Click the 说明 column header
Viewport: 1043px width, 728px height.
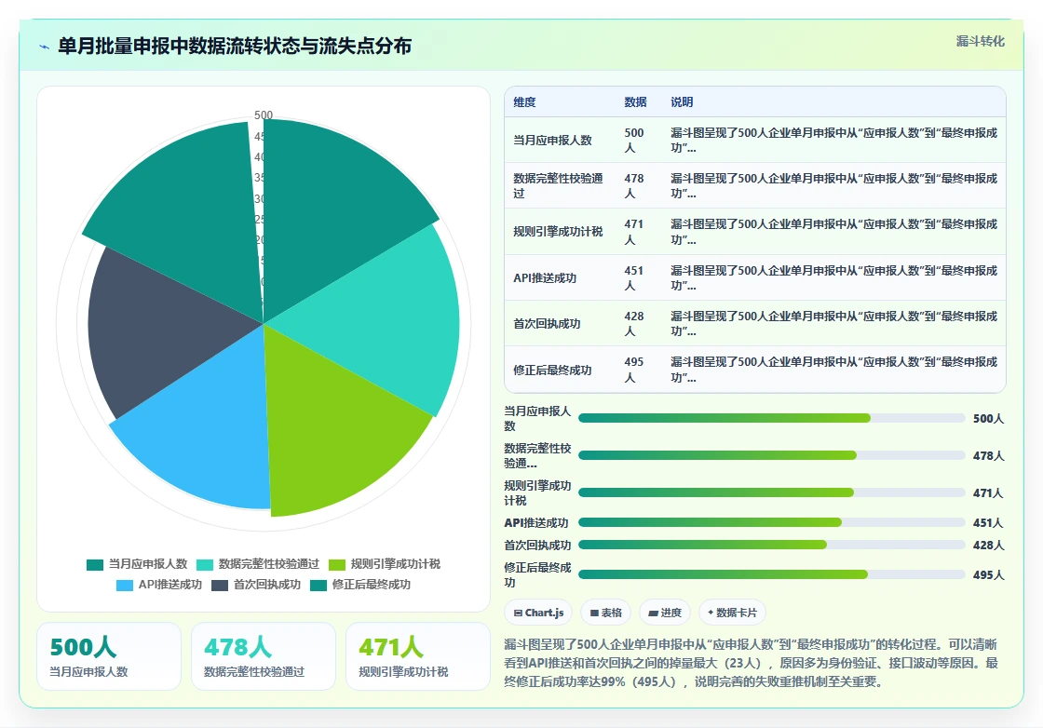682,101
